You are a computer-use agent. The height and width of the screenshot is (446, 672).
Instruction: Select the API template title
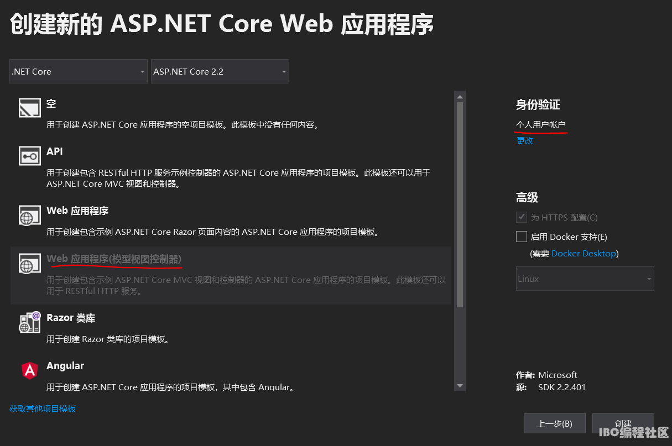[55, 151]
